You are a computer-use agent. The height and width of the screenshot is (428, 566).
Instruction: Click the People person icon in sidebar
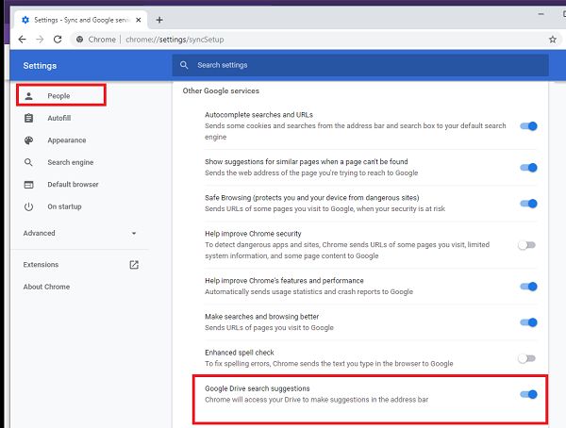pos(28,96)
